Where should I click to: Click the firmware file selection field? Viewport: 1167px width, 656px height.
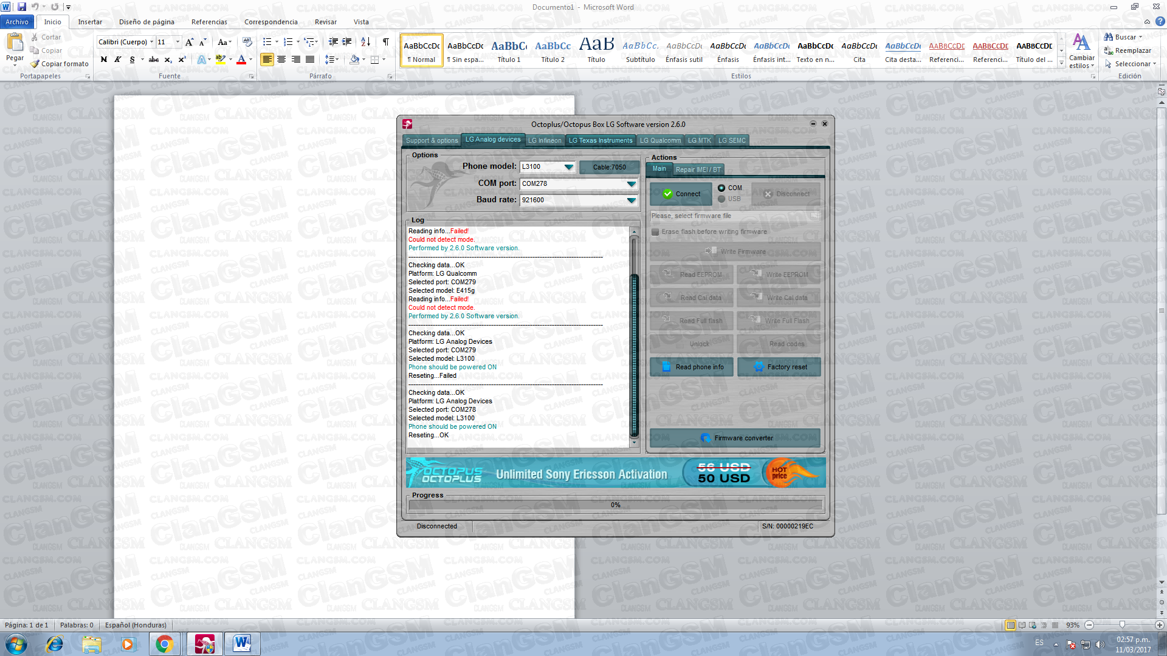[735, 216]
